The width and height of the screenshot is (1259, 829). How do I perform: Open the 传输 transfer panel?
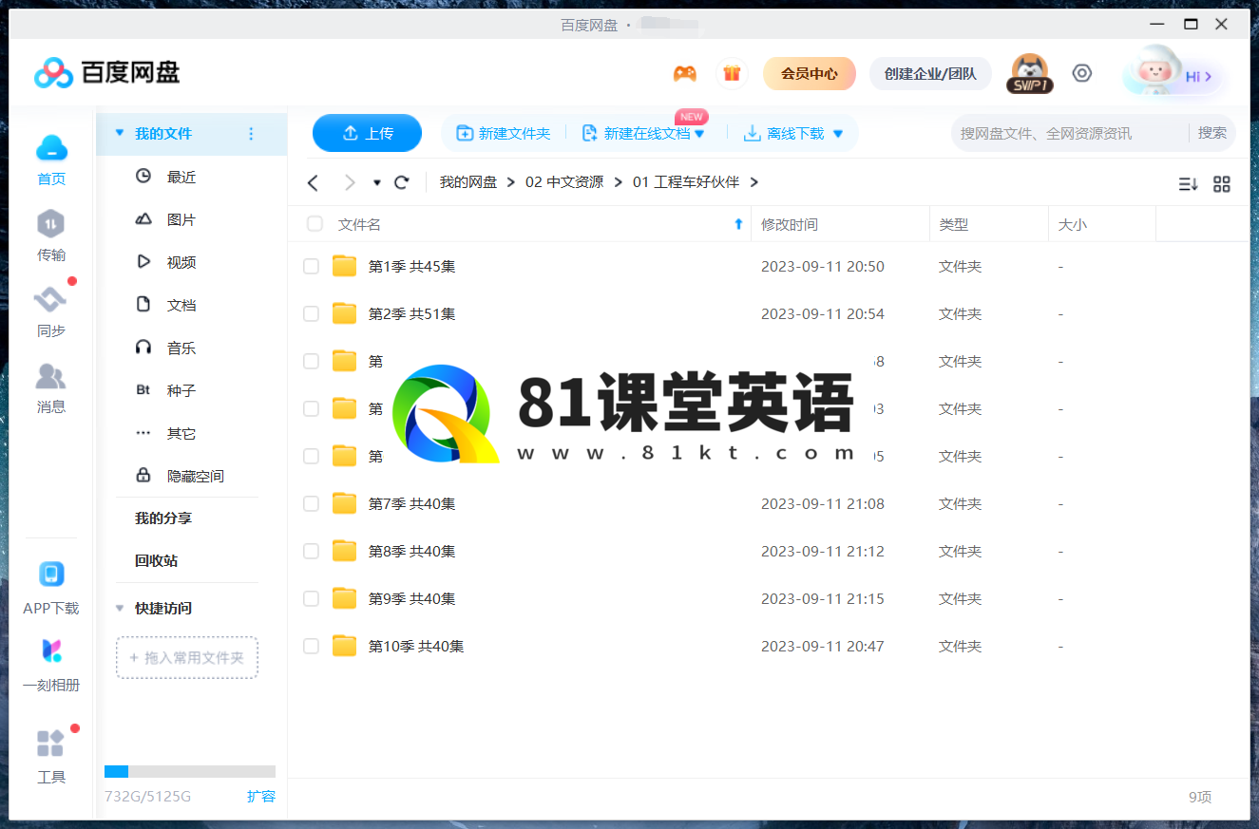tap(51, 236)
